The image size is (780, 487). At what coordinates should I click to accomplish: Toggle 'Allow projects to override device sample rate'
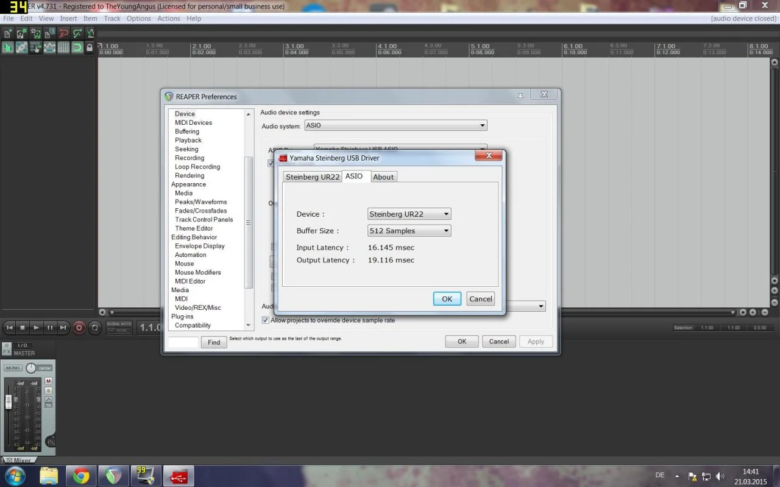coord(265,320)
